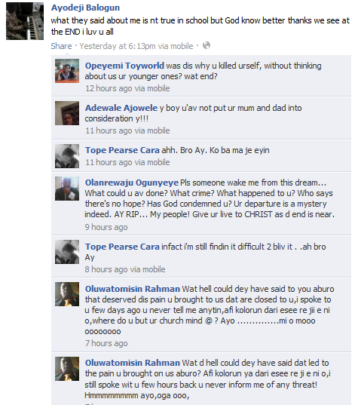Click Oluwatomisin Rahman's avatar on 7 hours comment
355x405 pixels.
(x=67, y=294)
